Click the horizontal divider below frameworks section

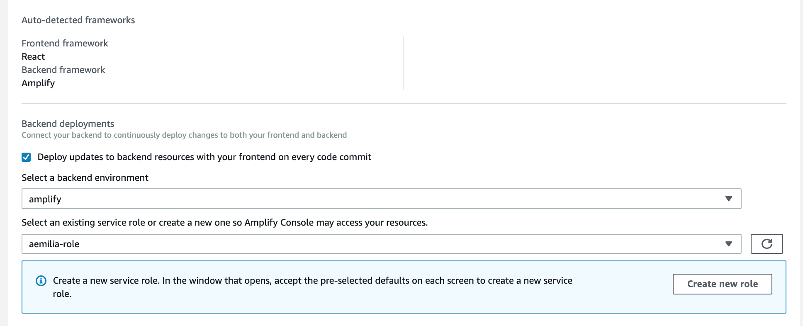click(403, 103)
